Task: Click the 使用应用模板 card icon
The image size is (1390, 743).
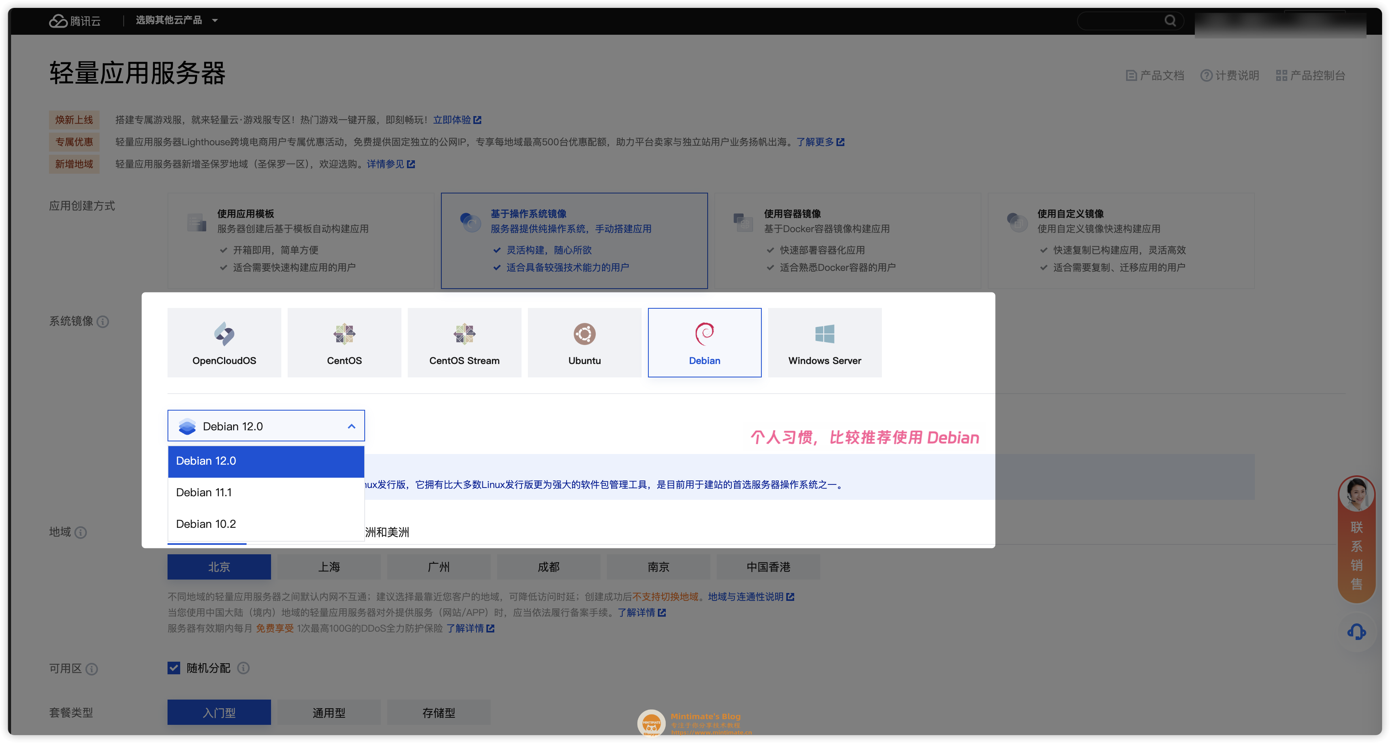Action: coord(196,222)
